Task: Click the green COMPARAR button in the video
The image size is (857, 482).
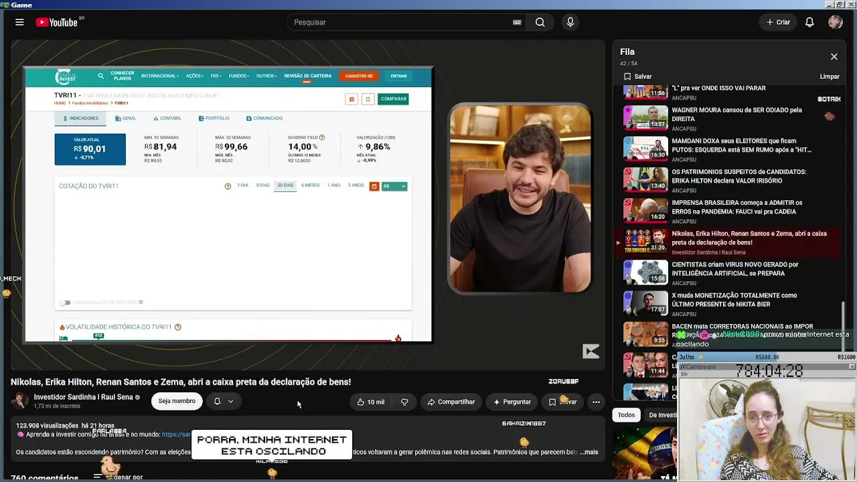Action: click(393, 99)
